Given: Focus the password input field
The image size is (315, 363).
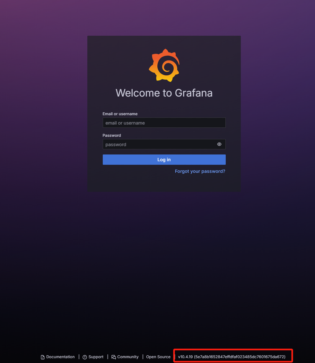Looking at the screenshot, I should (159, 144).
